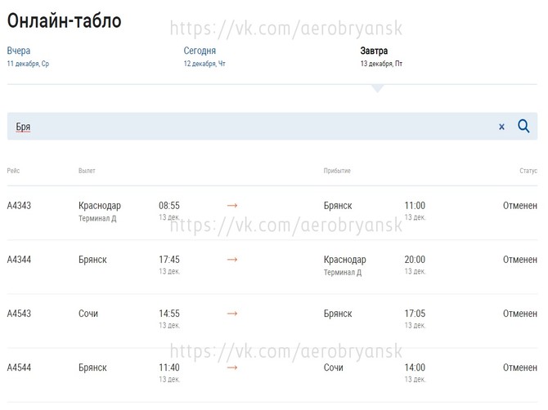The image size is (548, 410).
Task: Open flight number A4543
Action: (19, 314)
